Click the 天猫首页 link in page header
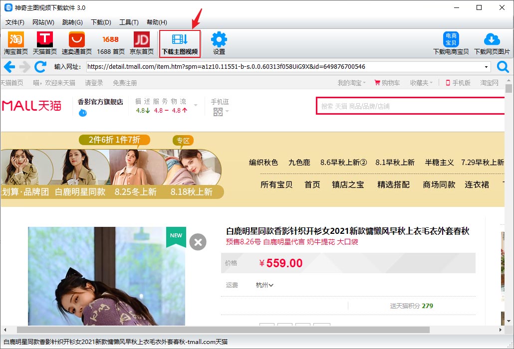Viewport: 514px width, 349px height. (12, 83)
